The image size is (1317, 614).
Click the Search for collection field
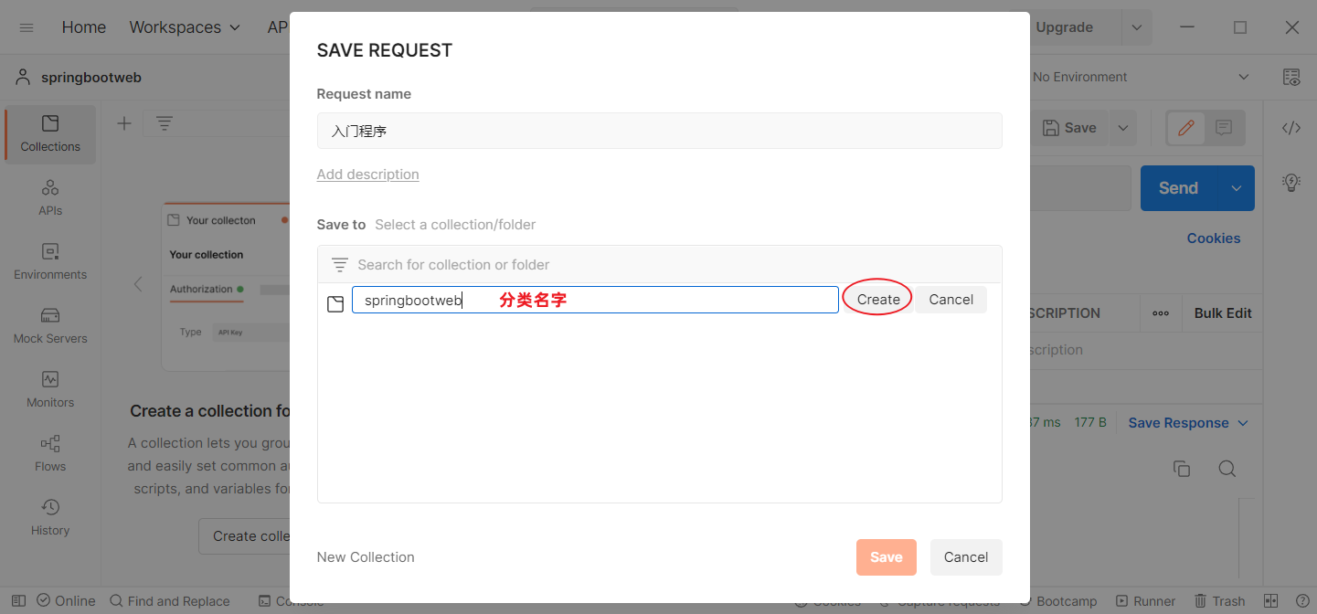672,265
